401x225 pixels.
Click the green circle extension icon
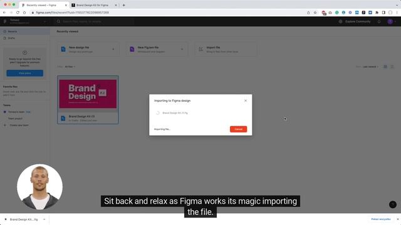(x=337, y=12)
